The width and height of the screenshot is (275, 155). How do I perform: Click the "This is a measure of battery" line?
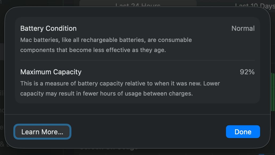point(120,83)
